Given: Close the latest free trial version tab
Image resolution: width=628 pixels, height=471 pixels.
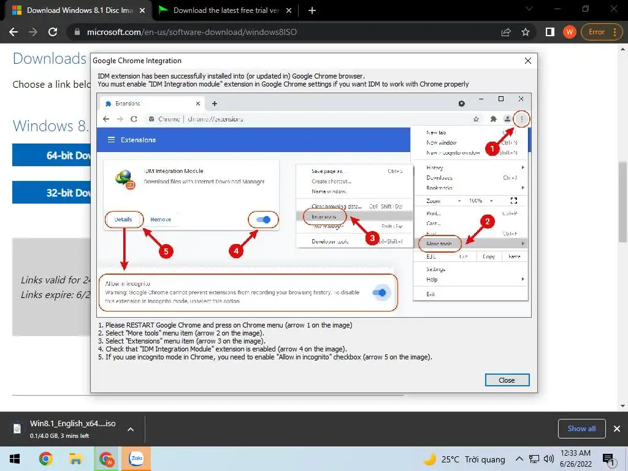Looking at the screenshot, I should [289, 10].
